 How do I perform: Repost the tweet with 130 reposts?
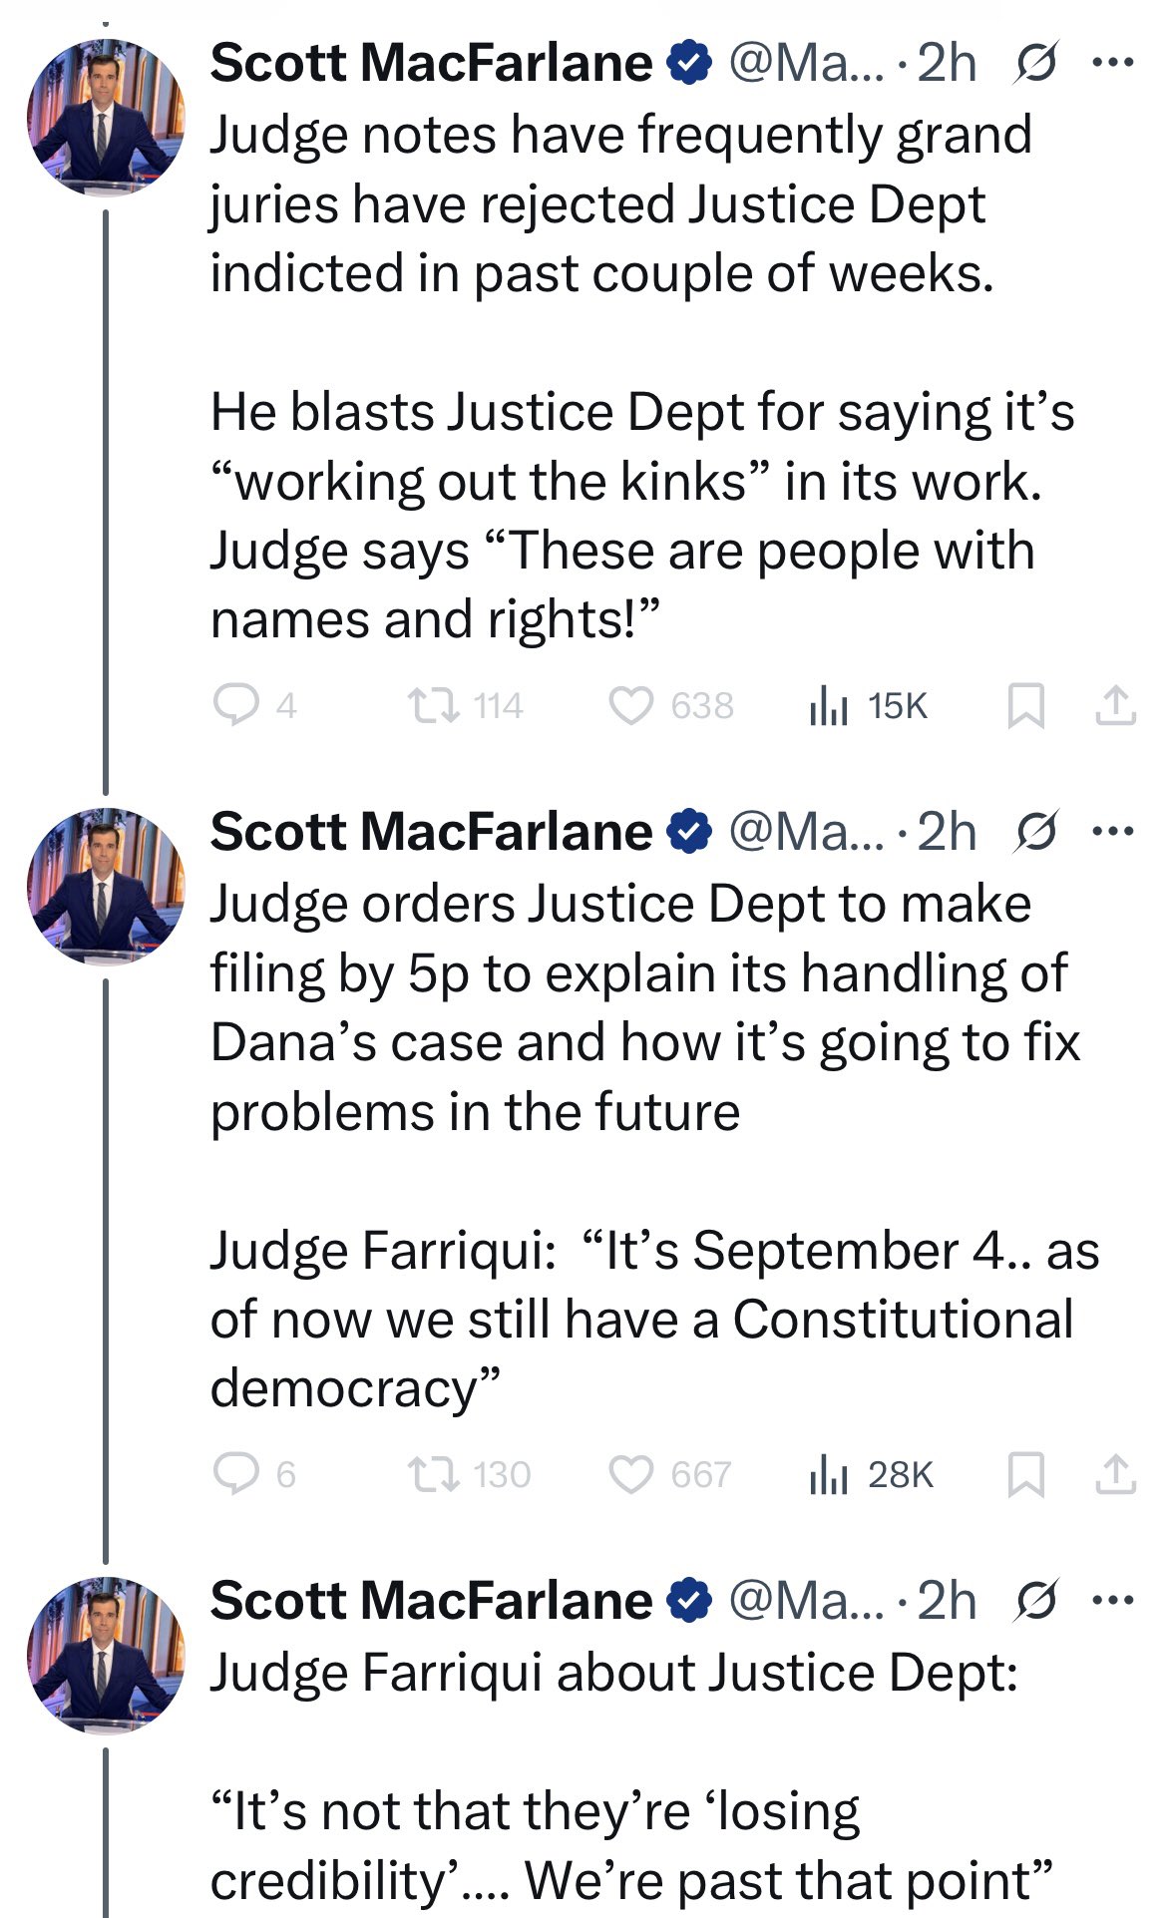tap(434, 1474)
